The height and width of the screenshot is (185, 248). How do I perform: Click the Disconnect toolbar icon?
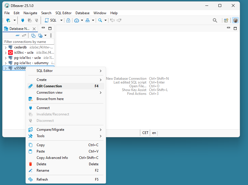click(37, 20)
